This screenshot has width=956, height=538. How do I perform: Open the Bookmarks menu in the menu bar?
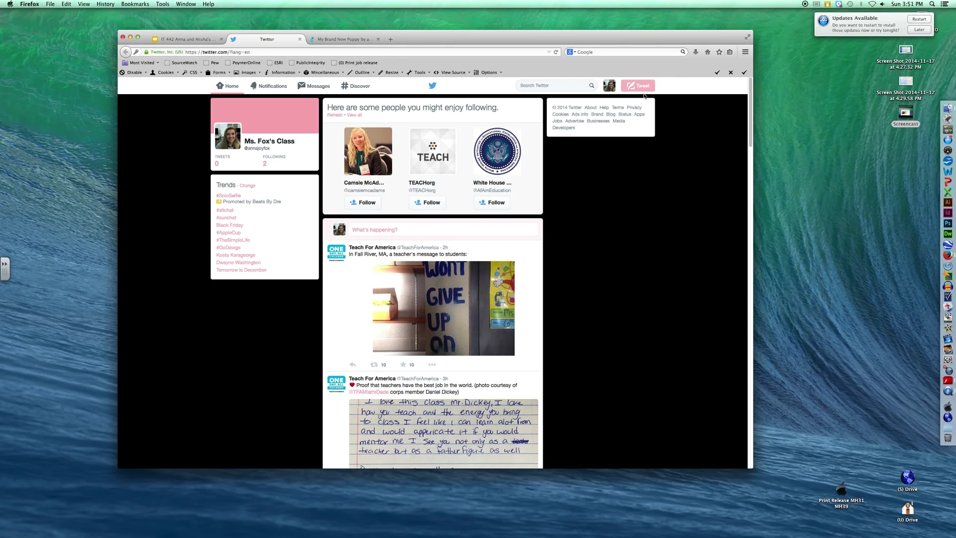135,4
